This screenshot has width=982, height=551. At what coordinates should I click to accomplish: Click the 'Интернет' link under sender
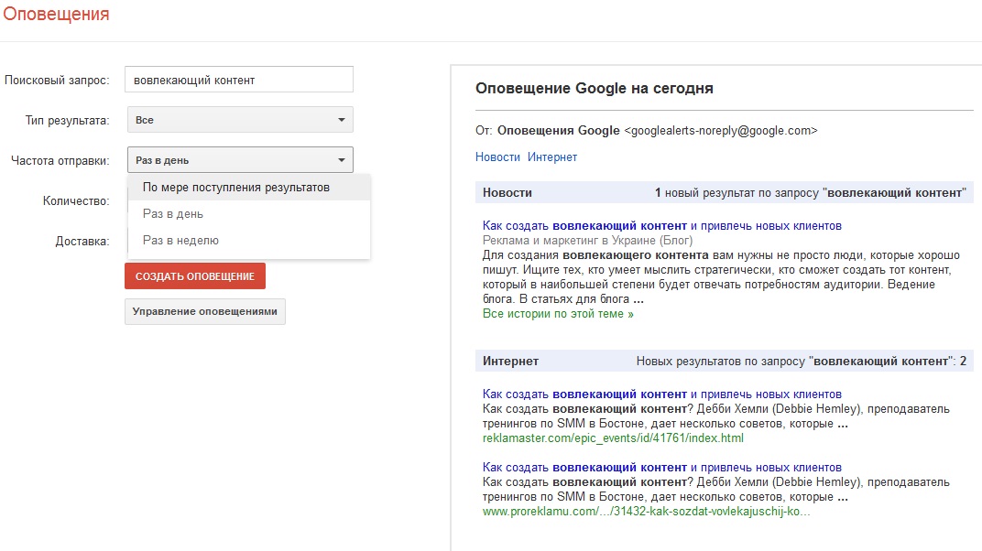point(551,157)
